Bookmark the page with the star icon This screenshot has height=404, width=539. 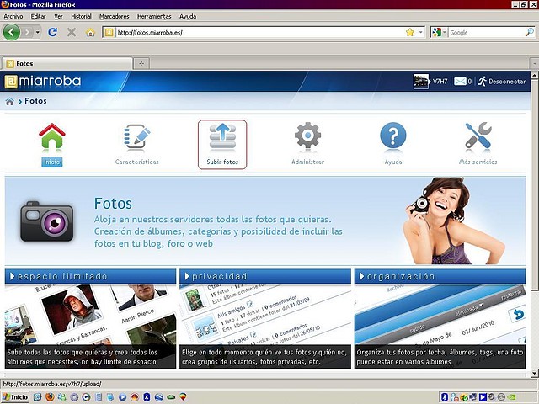coord(410,32)
